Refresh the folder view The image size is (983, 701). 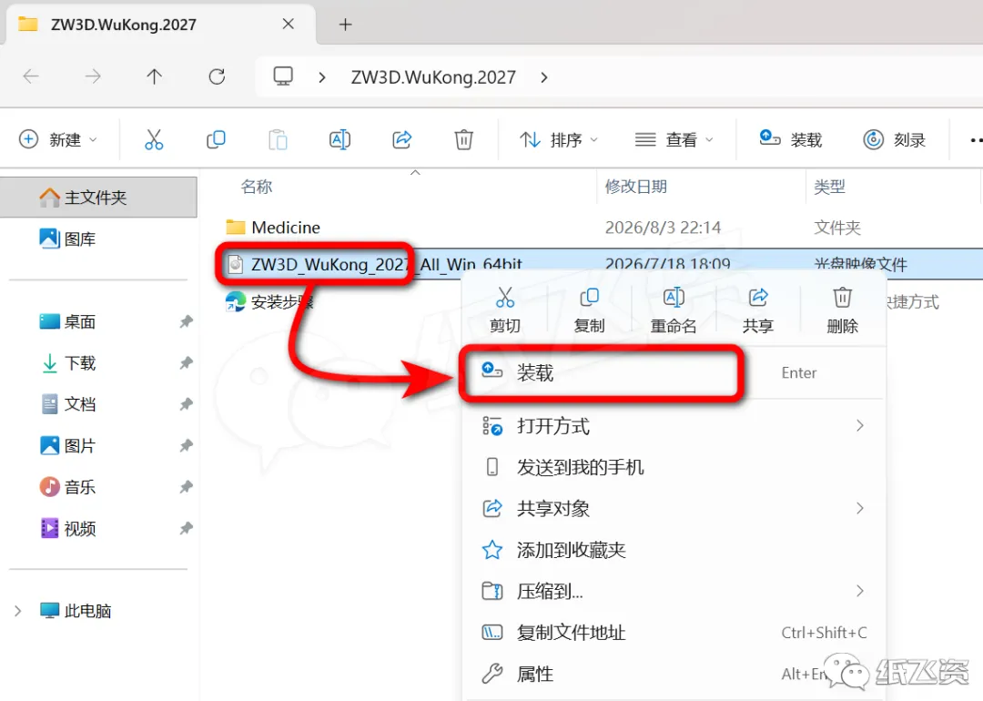click(x=217, y=76)
